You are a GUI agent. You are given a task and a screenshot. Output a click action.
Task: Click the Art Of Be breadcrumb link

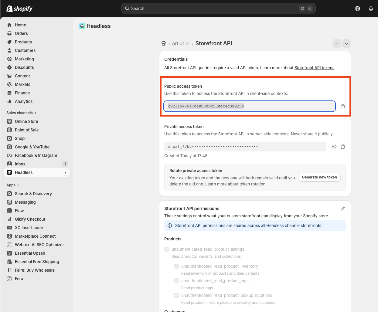pyautogui.click(x=181, y=43)
